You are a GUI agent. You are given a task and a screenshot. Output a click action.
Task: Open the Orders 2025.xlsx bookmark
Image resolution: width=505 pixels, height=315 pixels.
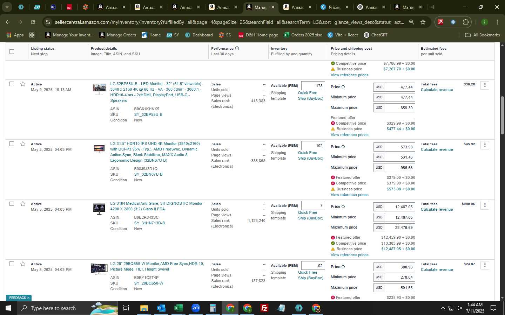click(303, 35)
